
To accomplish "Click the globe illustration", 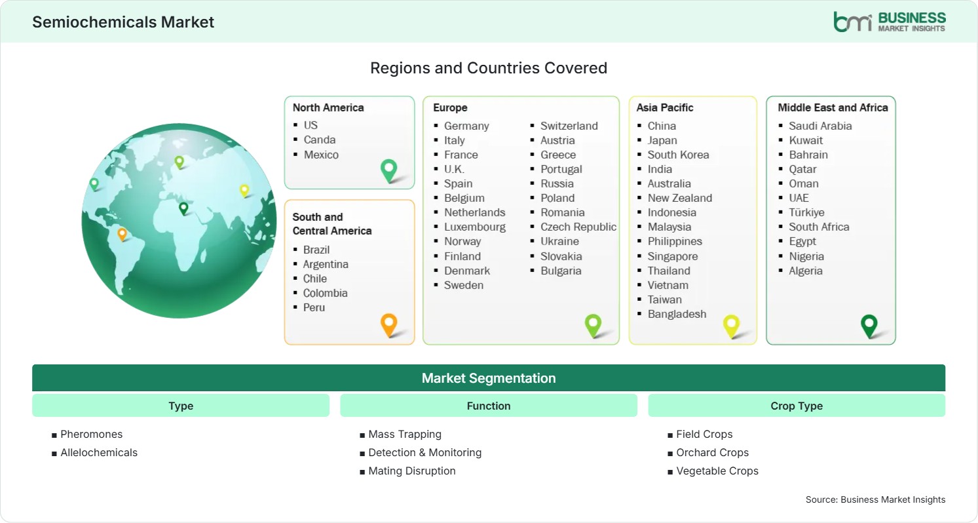I will [x=179, y=221].
